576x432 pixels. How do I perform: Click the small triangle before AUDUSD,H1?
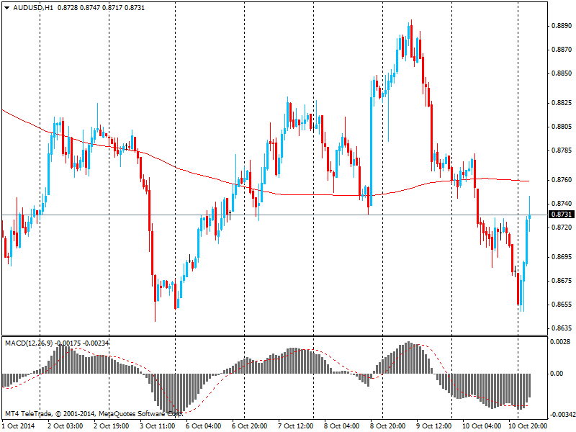click(6, 7)
